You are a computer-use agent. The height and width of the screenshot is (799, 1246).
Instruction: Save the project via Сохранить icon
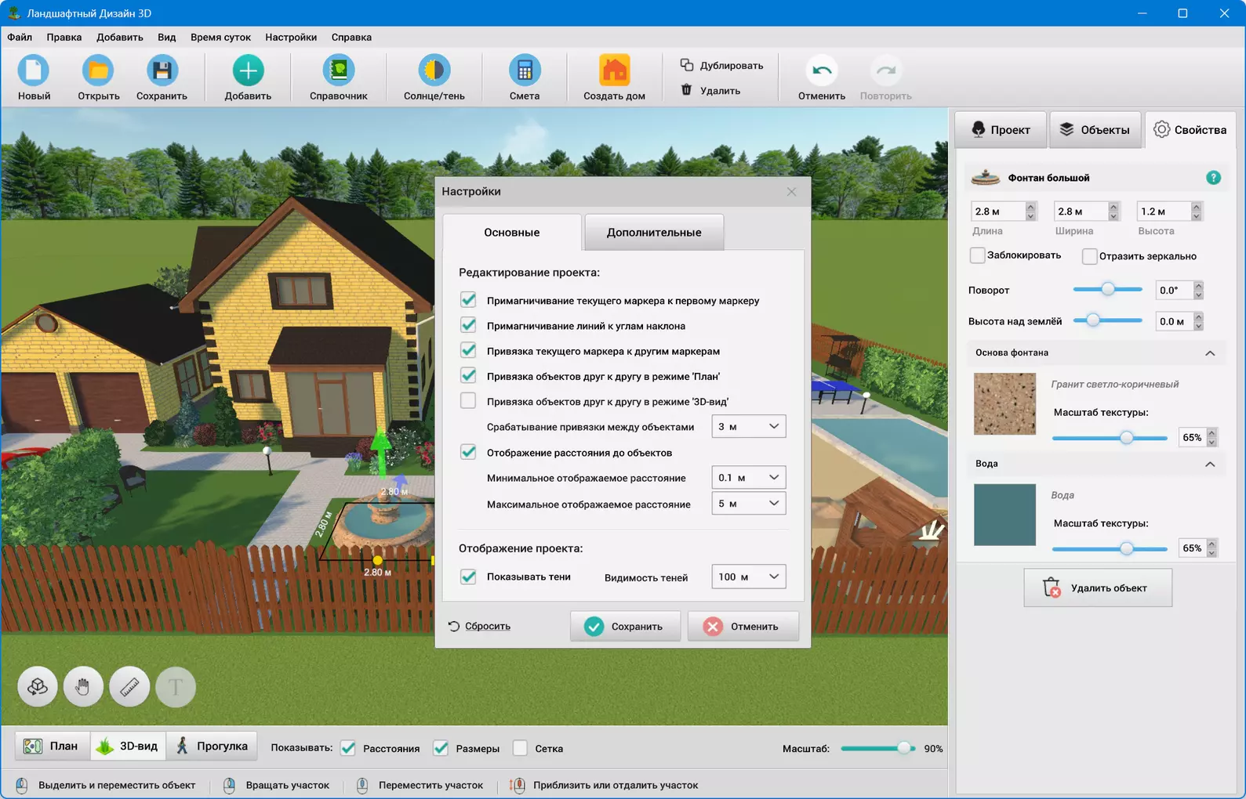[x=162, y=70]
